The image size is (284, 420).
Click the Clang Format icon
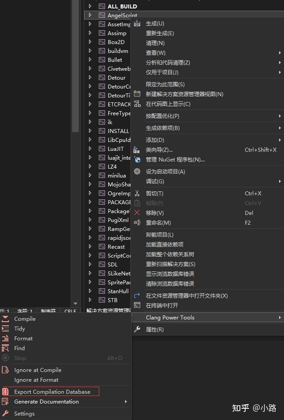pyautogui.click(x=5, y=338)
